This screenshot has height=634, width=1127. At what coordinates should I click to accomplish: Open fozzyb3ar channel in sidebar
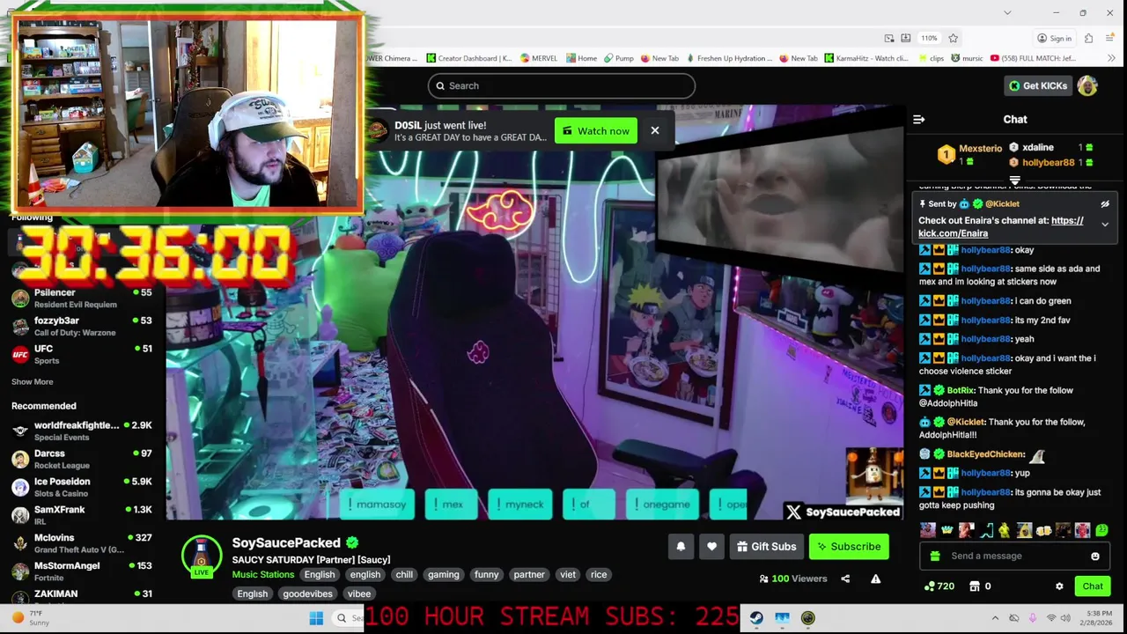[x=81, y=326]
